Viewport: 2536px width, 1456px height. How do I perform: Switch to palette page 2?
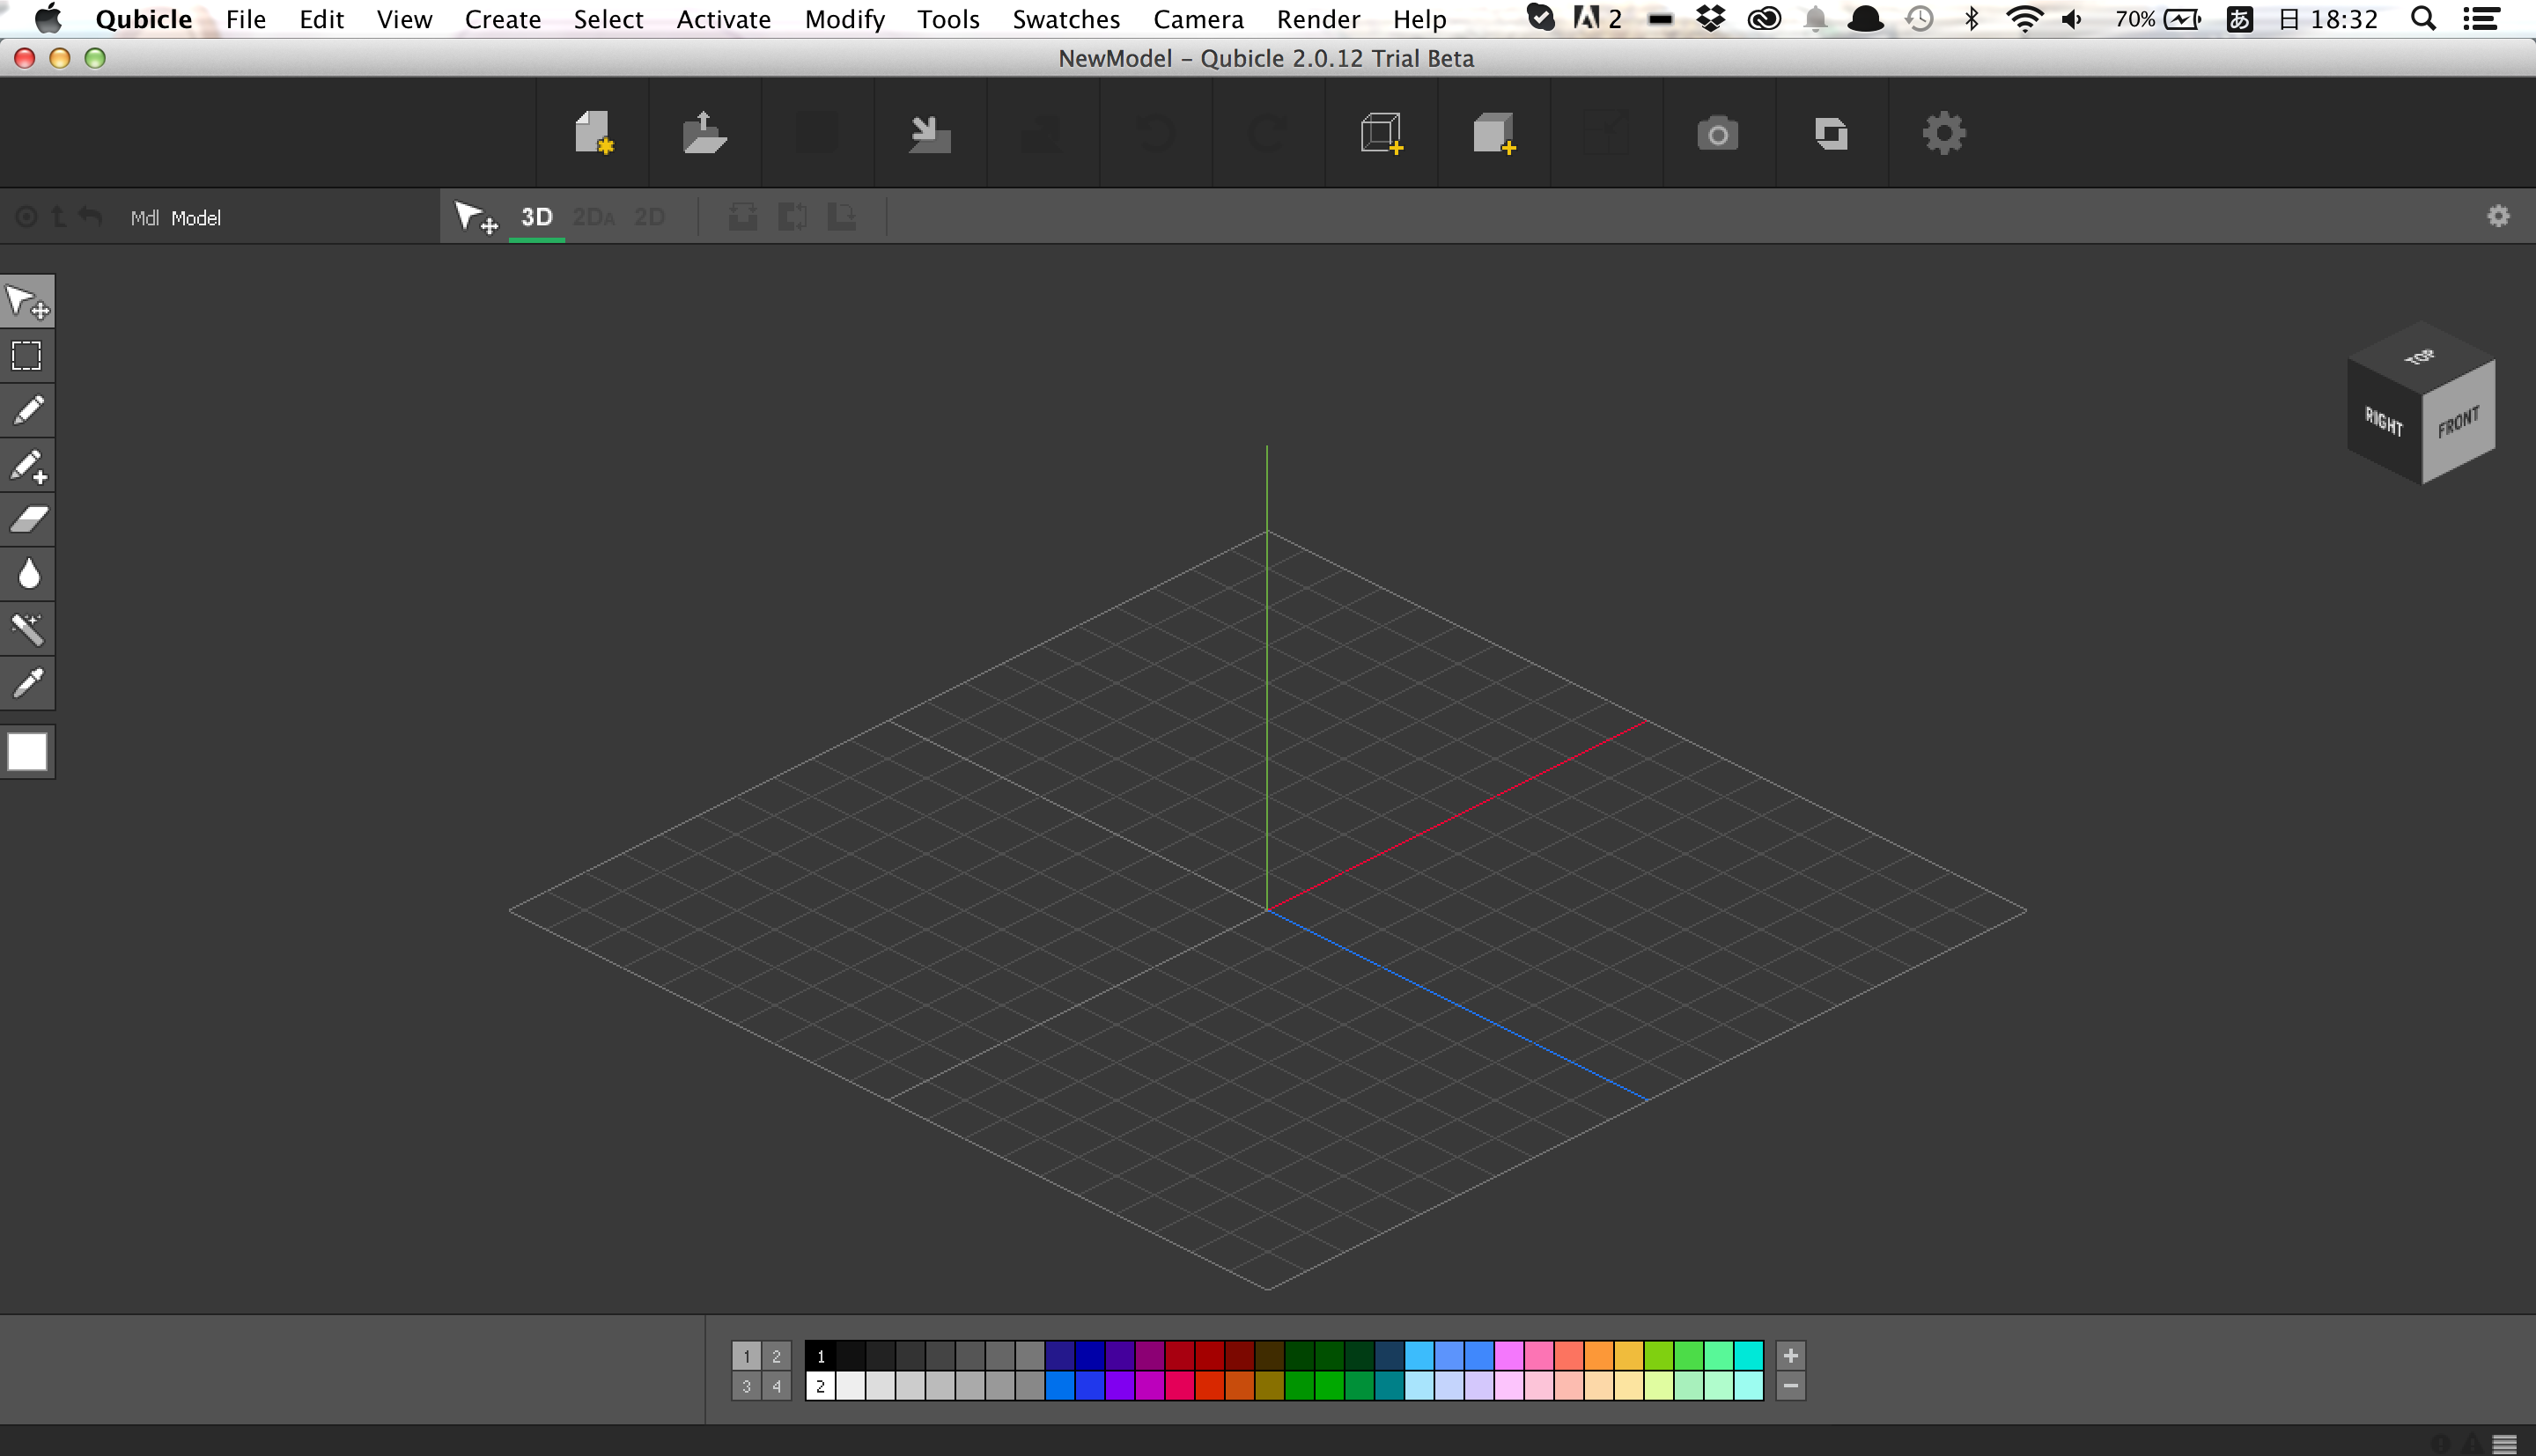[776, 1356]
